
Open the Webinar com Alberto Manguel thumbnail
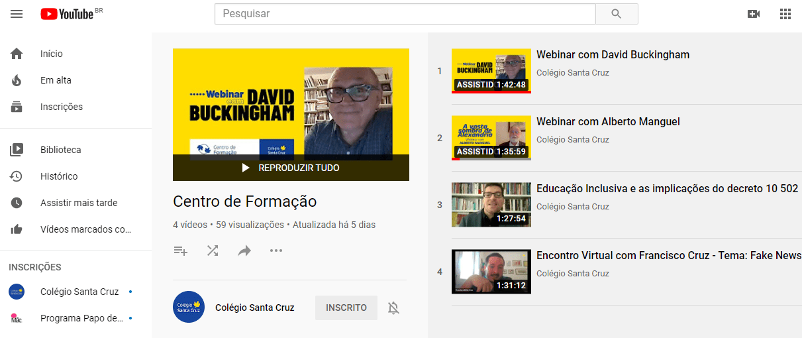click(491, 138)
